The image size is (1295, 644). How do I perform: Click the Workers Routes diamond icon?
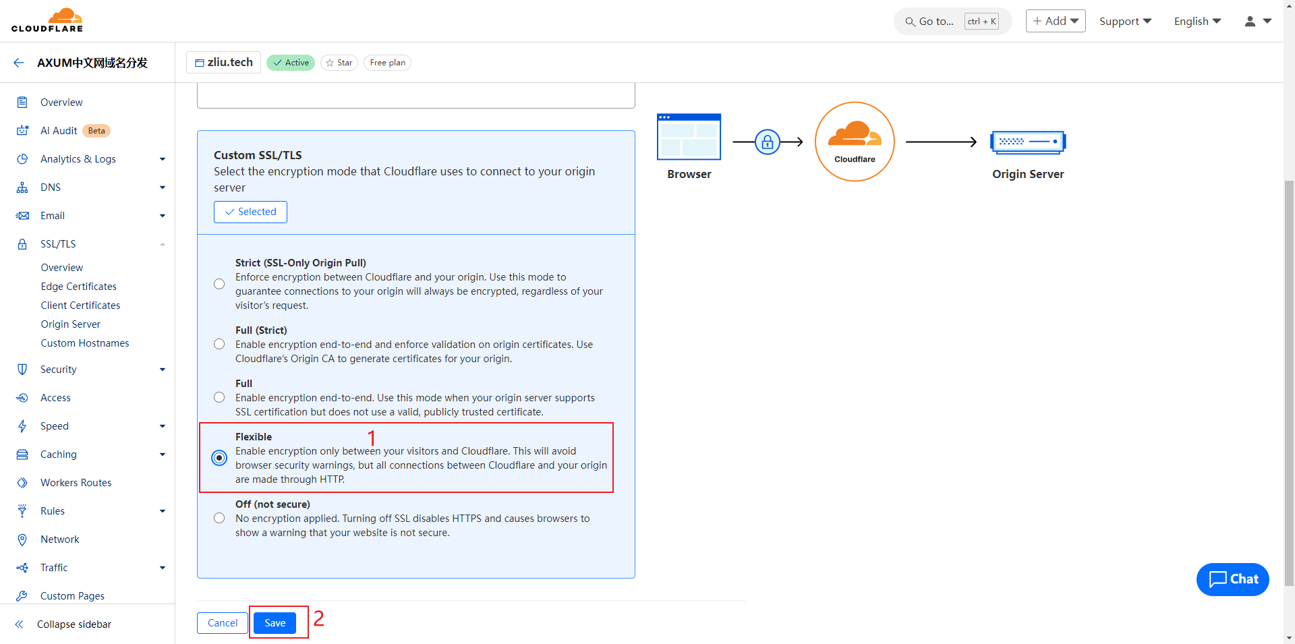(22, 483)
